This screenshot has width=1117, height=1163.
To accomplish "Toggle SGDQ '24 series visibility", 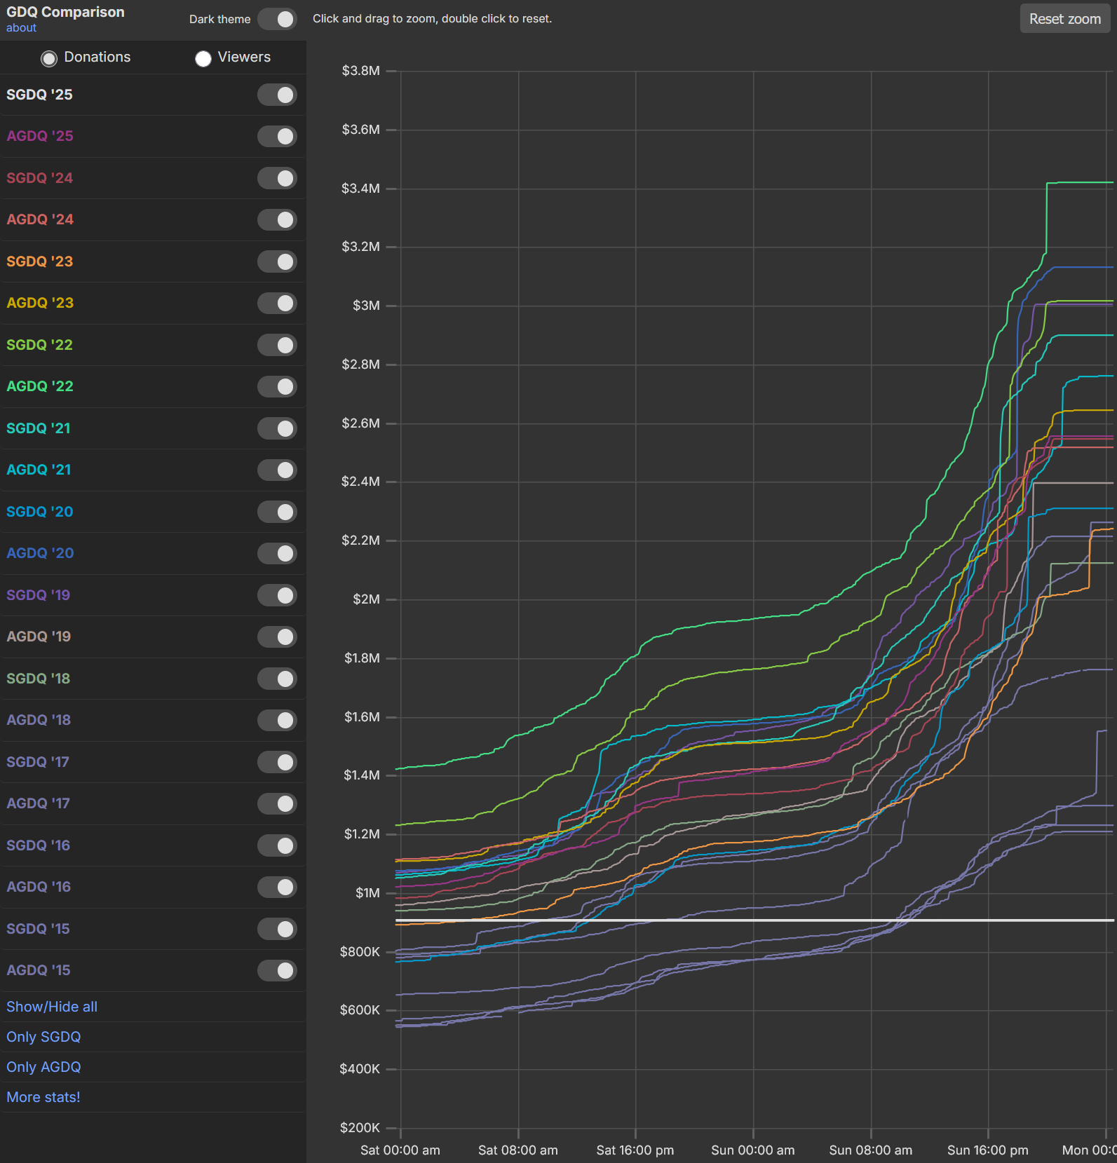I will coord(277,178).
